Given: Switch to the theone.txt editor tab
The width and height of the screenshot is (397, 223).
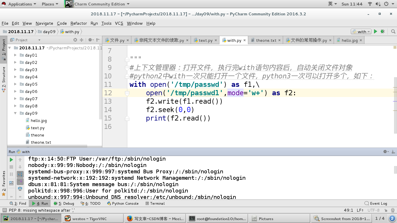Looking at the screenshot, I should pos(266,40).
